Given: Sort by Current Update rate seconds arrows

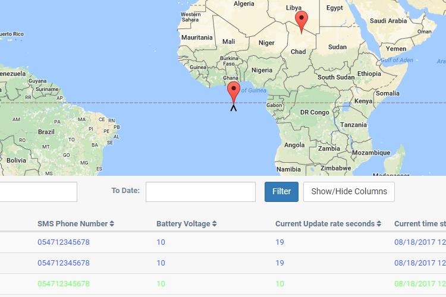Looking at the screenshot, I should click(379, 224).
